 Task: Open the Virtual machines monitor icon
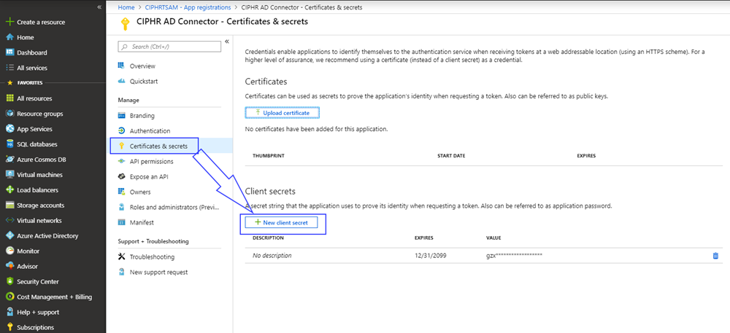pos(9,175)
